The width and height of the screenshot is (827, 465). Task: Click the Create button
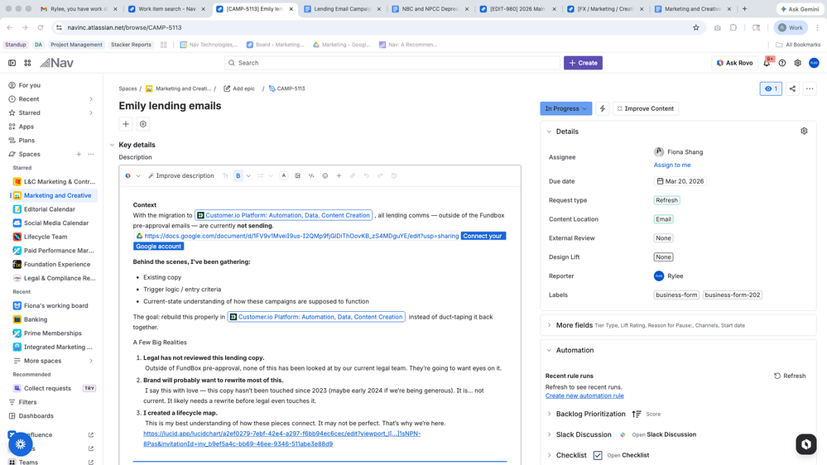583,63
